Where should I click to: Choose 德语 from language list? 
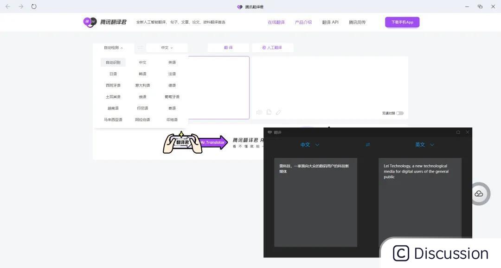tap(172, 86)
